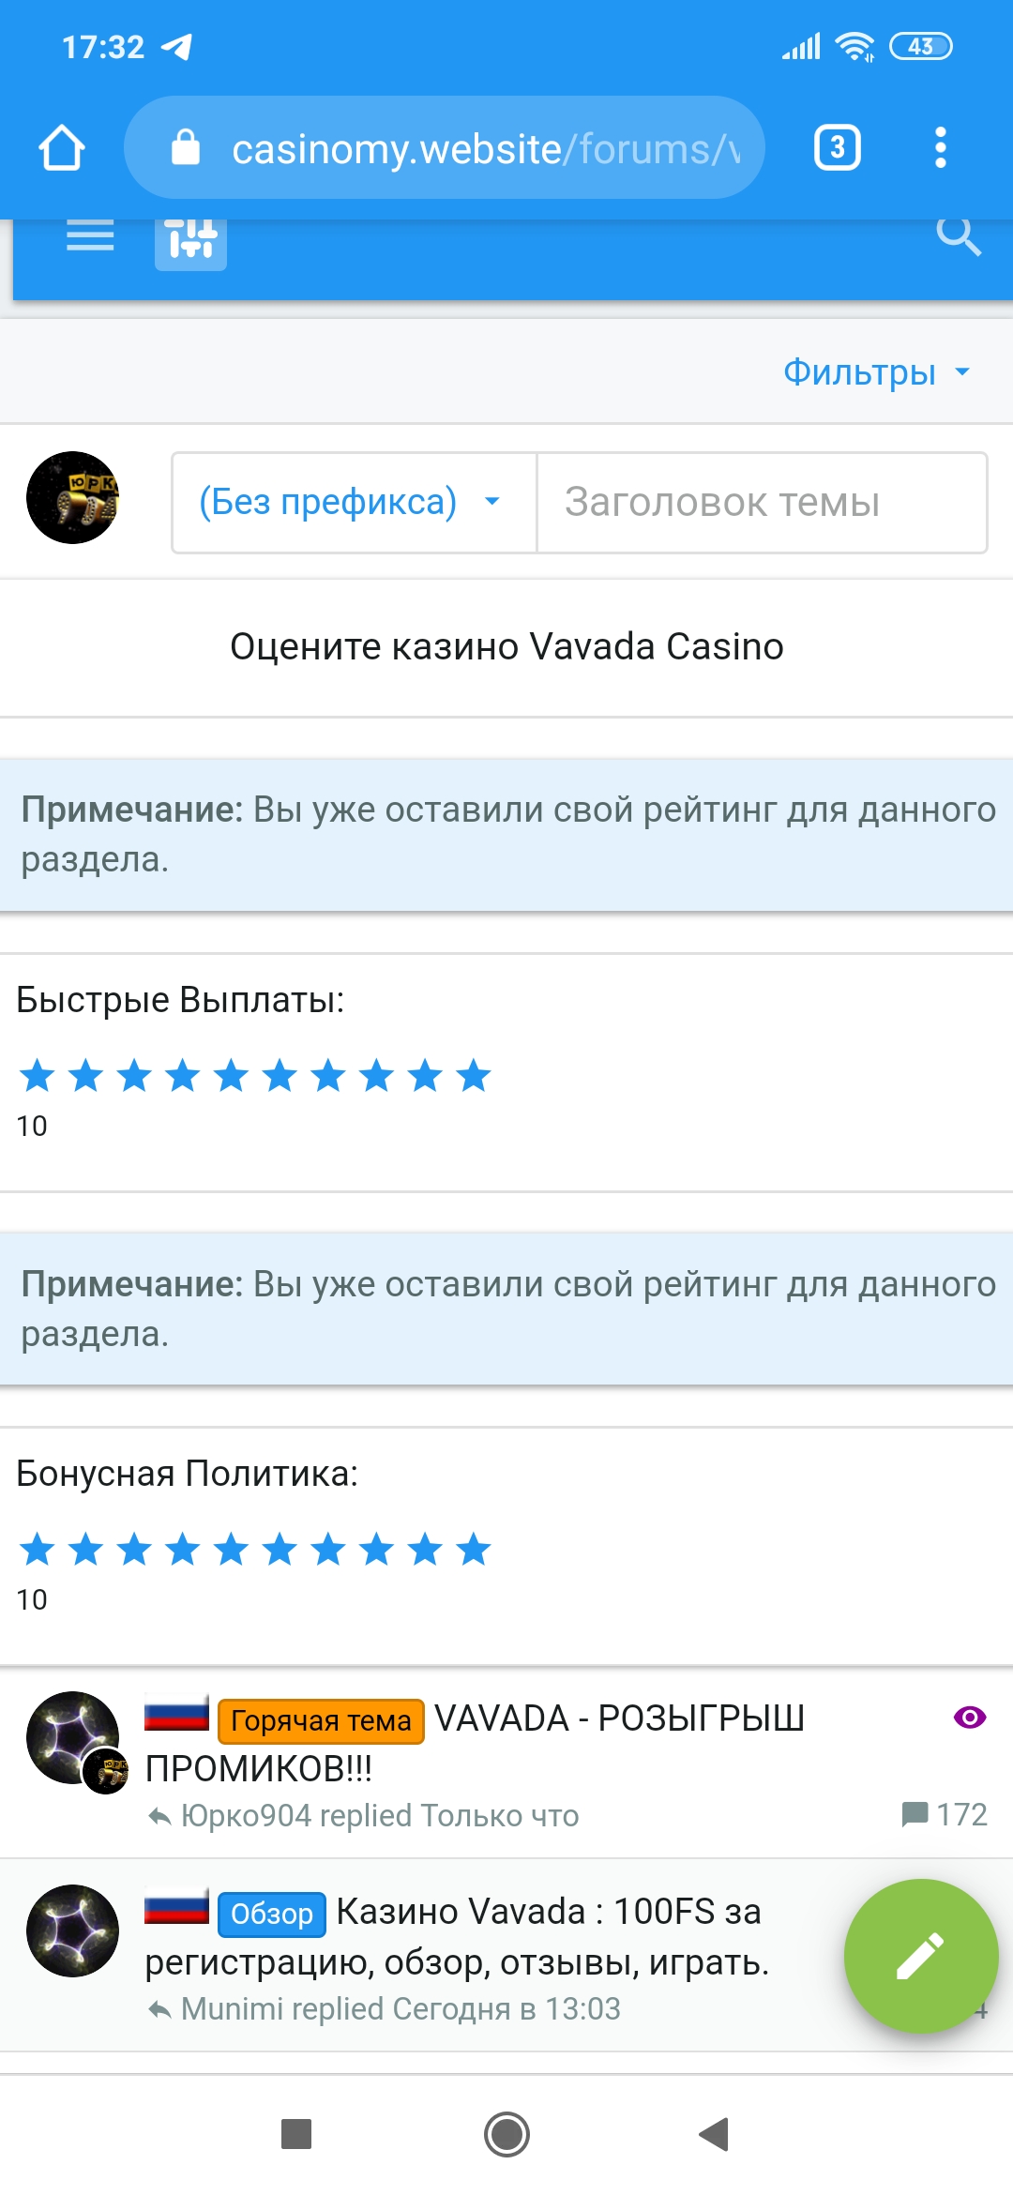Open the browser three-dot menu

941,147
